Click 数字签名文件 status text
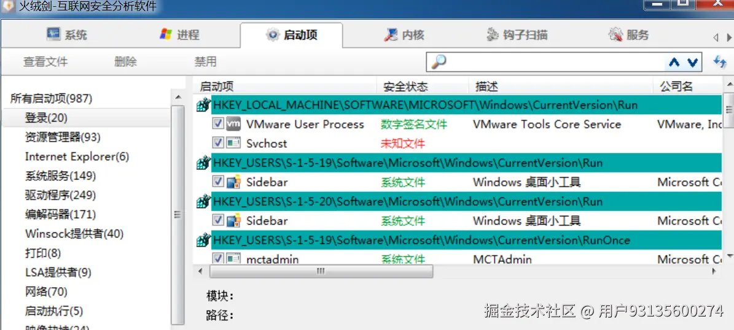 coord(414,125)
